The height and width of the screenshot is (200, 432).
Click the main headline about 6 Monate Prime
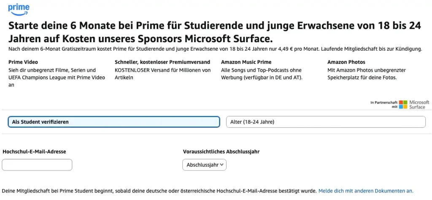coord(215,32)
